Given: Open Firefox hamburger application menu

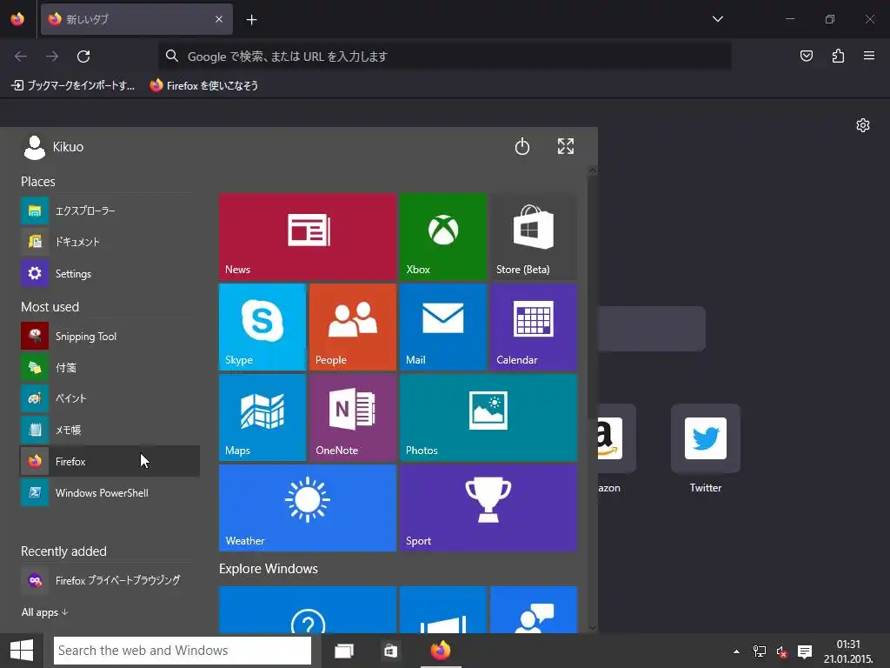Looking at the screenshot, I should click(869, 56).
